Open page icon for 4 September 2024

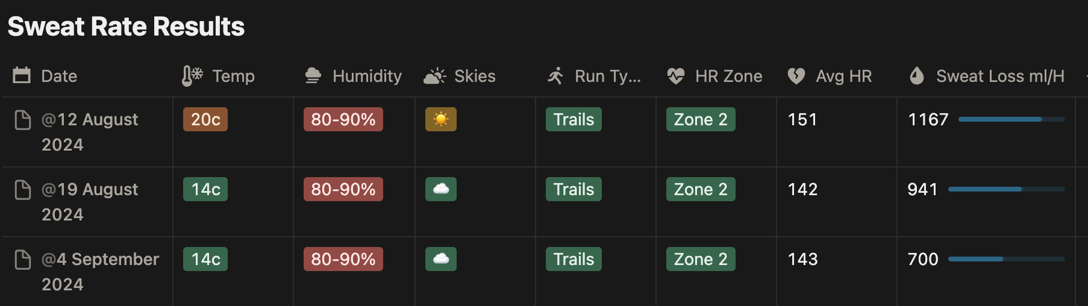tap(23, 260)
